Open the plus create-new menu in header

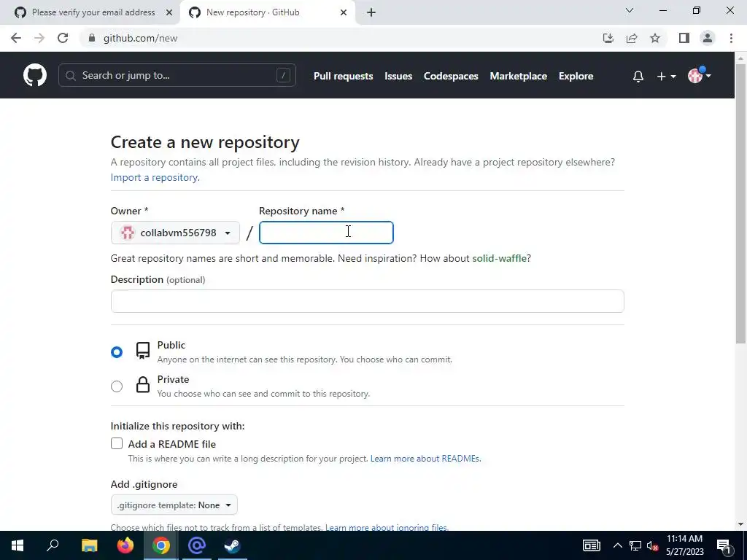[x=666, y=76]
